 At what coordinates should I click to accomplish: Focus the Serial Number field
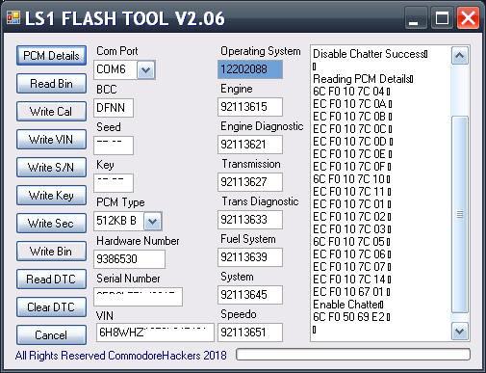138,297
